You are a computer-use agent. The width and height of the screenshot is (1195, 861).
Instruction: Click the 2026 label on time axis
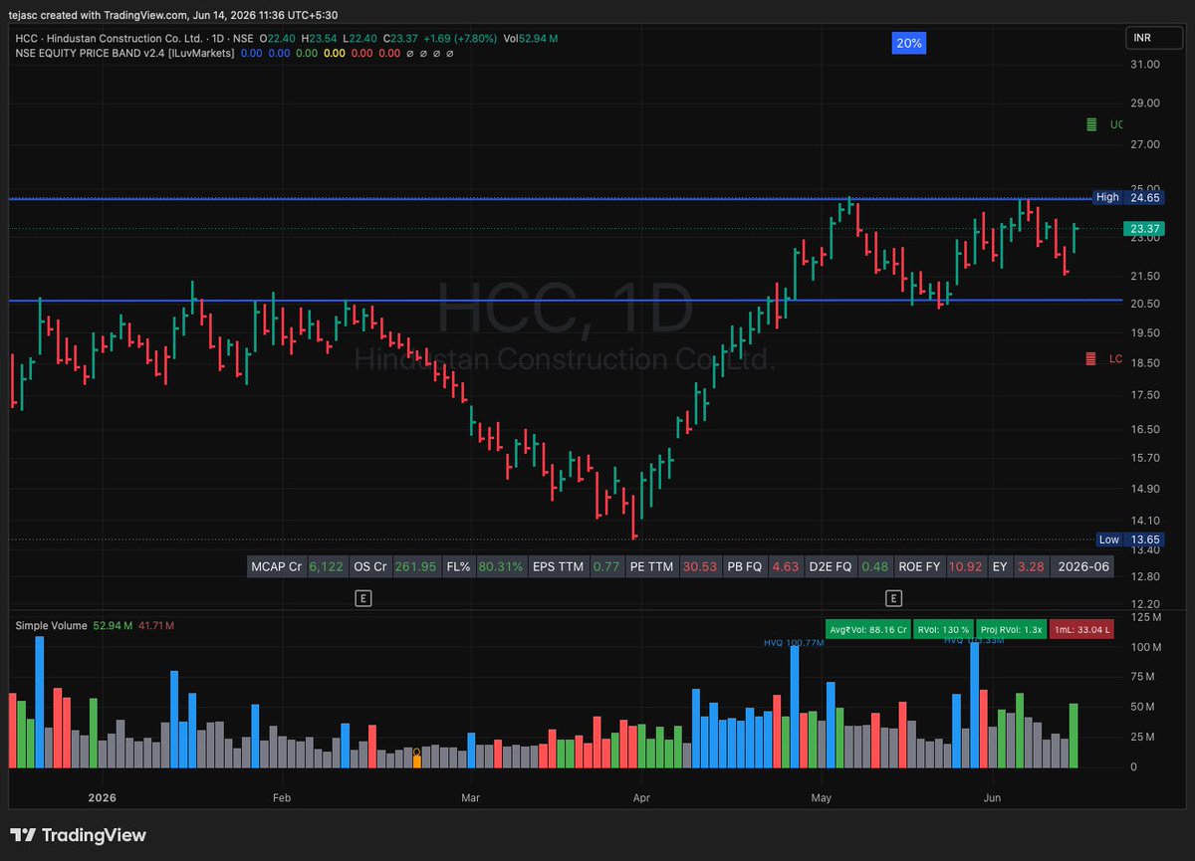click(x=103, y=797)
